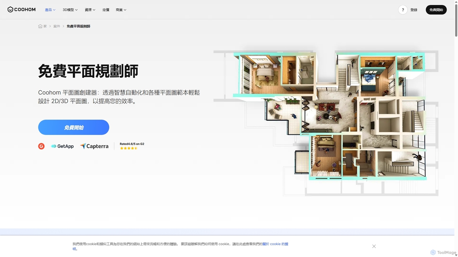Click the home icon in breadcrumb
This screenshot has height=257, width=458.
pyautogui.click(x=40, y=26)
